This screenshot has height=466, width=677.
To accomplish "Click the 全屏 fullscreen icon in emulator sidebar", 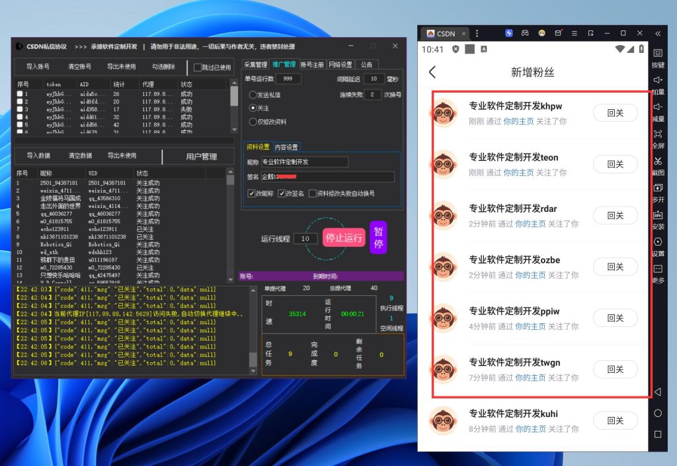I will (658, 134).
